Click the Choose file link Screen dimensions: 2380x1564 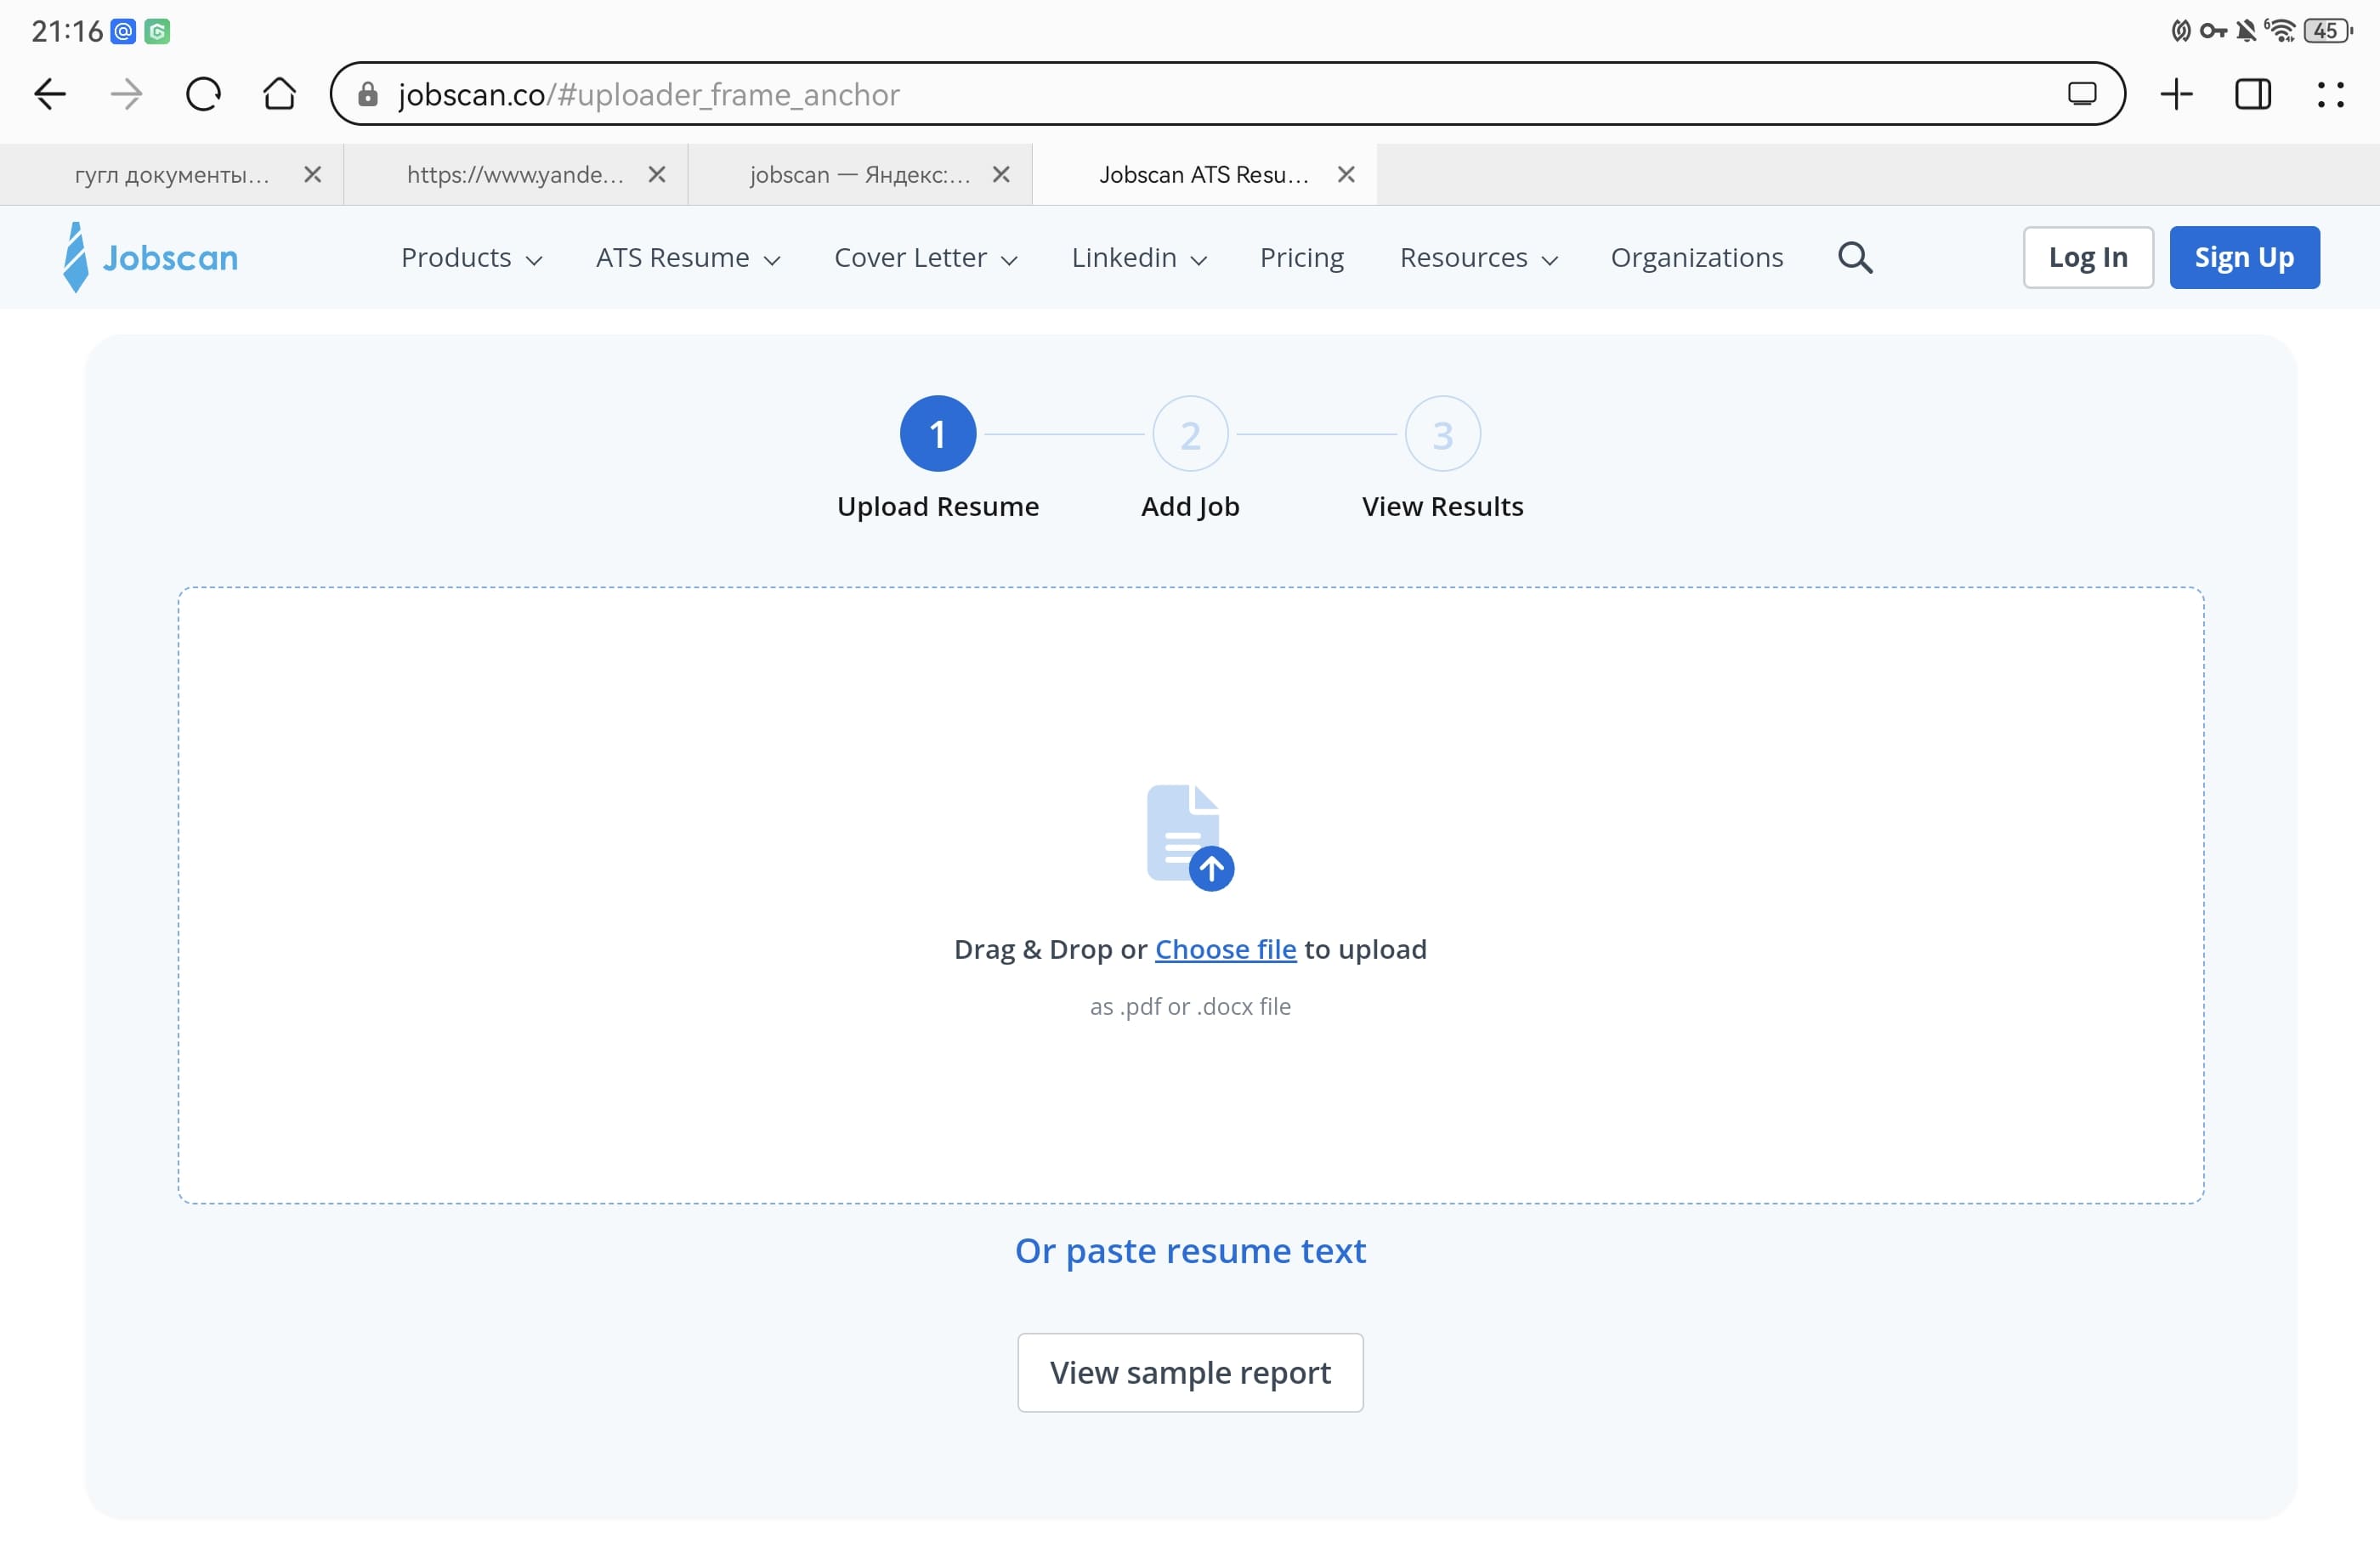[x=1225, y=949]
